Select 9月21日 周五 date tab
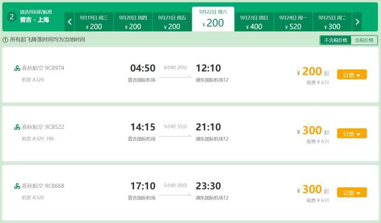This screenshot has height=223, width=381. pyautogui.click(x=172, y=22)
